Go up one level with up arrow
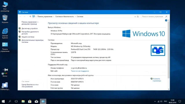This screenshot has width=185, height=104. [x=30, y=16]
